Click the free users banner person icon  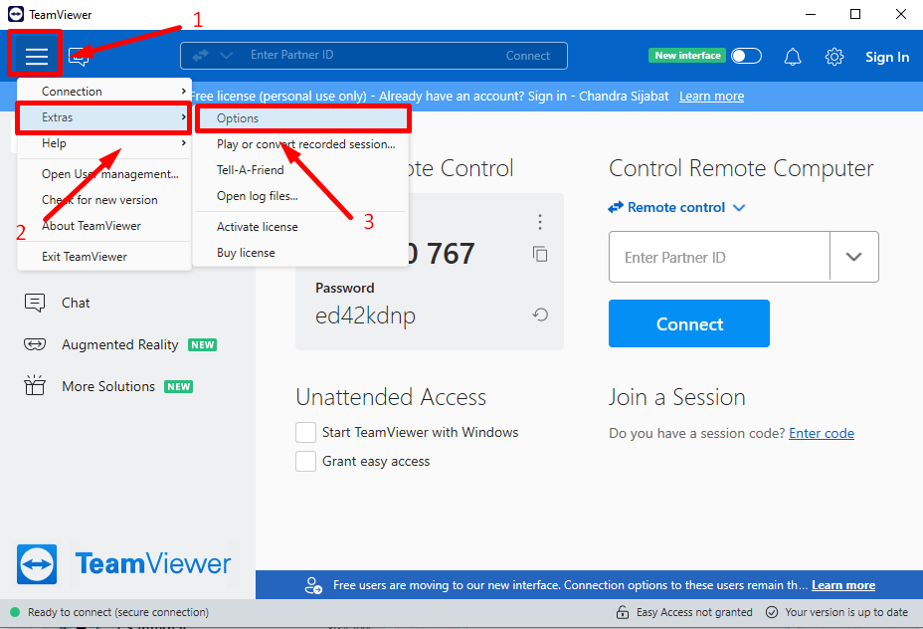(313, 585)
